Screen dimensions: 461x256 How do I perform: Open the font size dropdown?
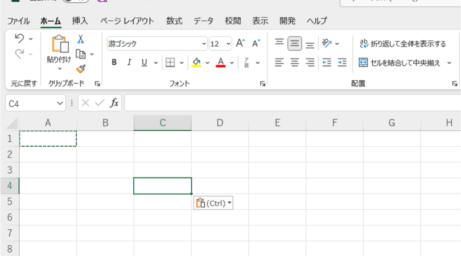coord(228,44)
